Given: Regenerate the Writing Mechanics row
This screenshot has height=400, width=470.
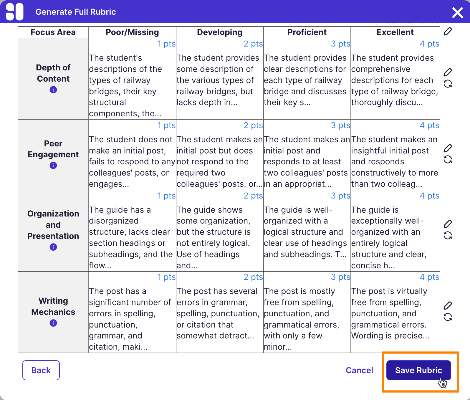Looking at the screenshot, I should tap(448, 317).
